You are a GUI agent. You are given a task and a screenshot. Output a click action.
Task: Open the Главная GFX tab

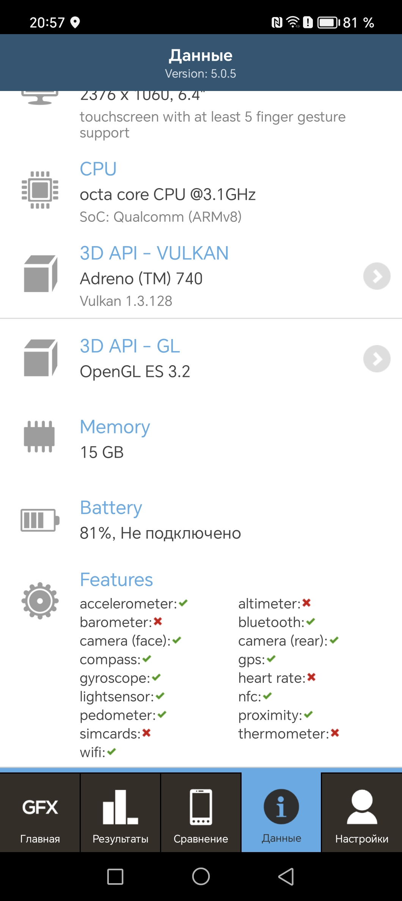coord(40,812)
